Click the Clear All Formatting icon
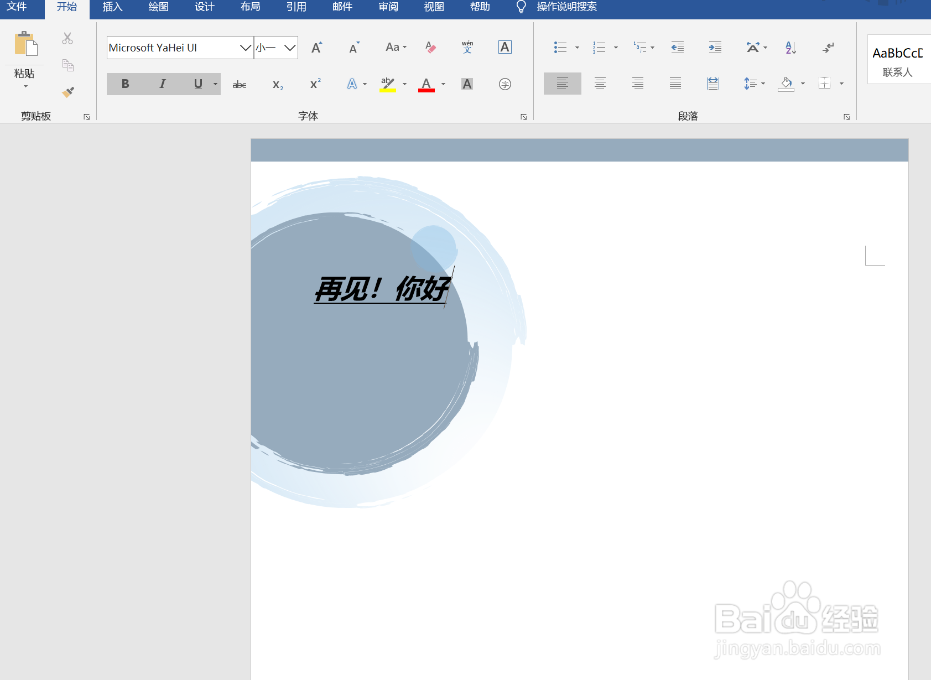931x680 pixels. click(x=431, y=47)
